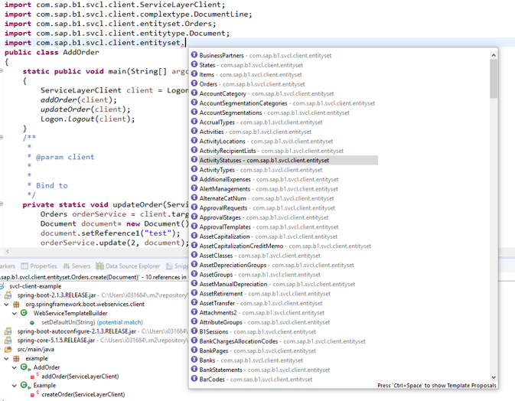Collapse AddOrder class node in search results

[14, 367]
